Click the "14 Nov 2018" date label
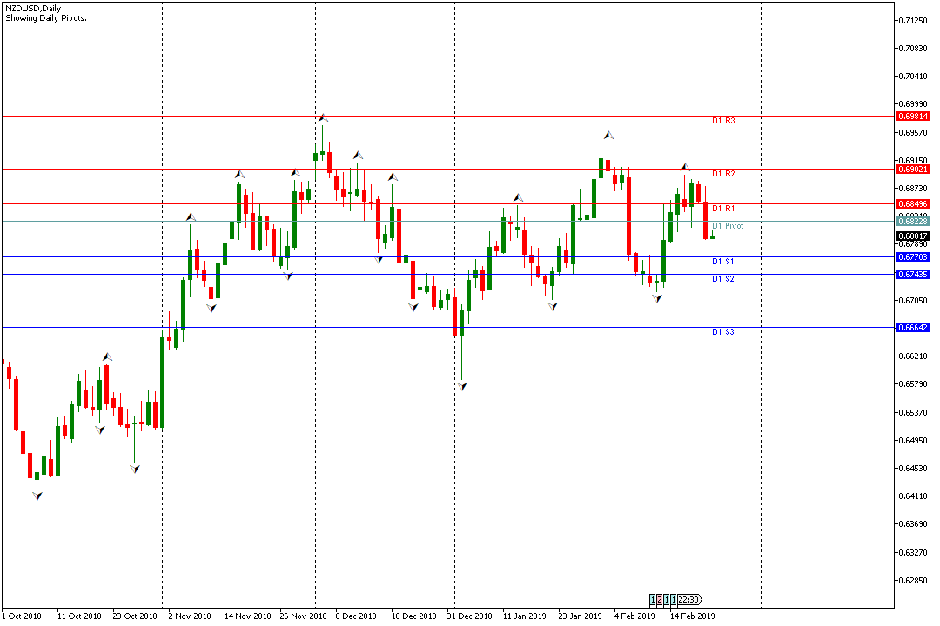This screenshot has width=940, height=626. click(247, 616)
